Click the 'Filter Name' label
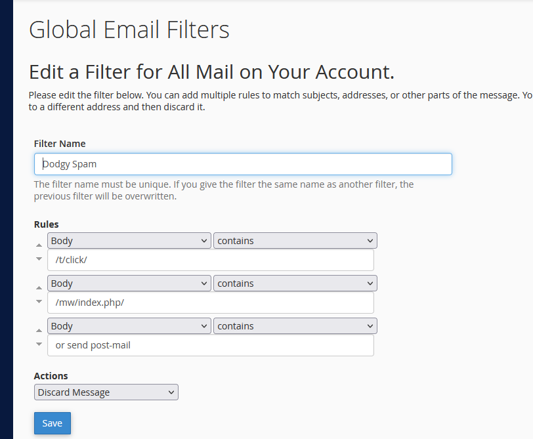The width and height of the screenshot is (533, 439). tap(60, 144)
